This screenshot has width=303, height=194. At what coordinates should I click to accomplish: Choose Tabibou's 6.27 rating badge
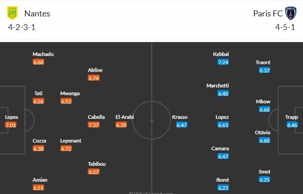click(x=94, y=172)
